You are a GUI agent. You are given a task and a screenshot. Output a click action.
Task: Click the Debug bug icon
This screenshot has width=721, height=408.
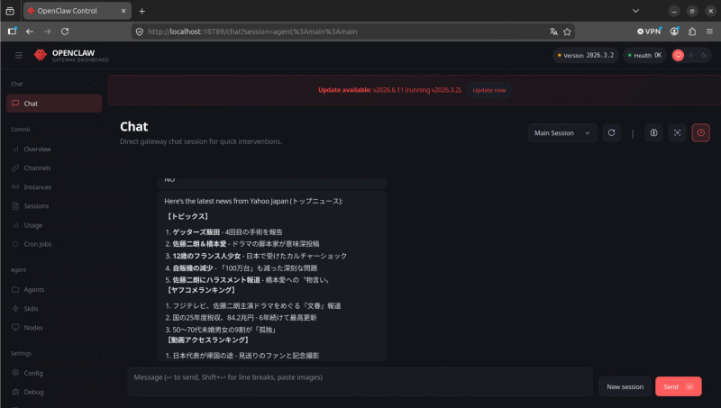15,392
